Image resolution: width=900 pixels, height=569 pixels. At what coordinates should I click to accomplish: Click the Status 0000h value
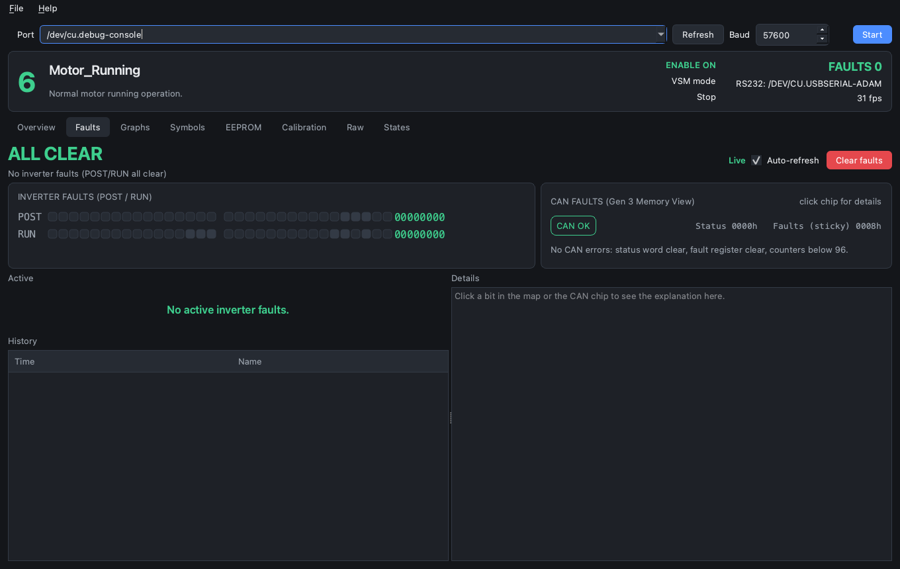pyautogui.click(x=726, y=226)
